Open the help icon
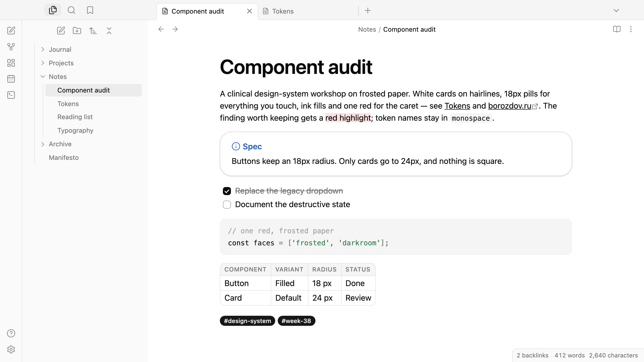This screenshot has width=644, height=362. coord(11,333)
